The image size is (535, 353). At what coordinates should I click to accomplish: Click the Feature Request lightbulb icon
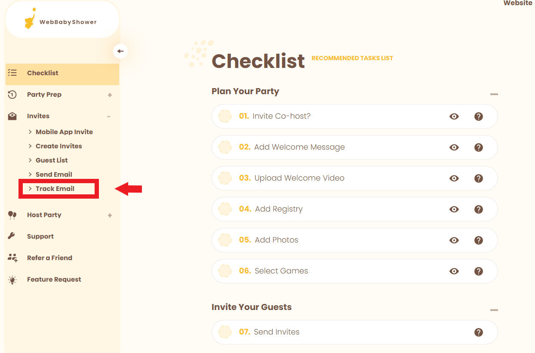point(12,279)
